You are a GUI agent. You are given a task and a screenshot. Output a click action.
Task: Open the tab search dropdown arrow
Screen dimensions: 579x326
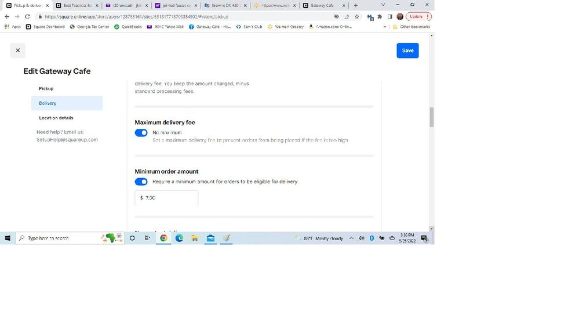point(383,5)
